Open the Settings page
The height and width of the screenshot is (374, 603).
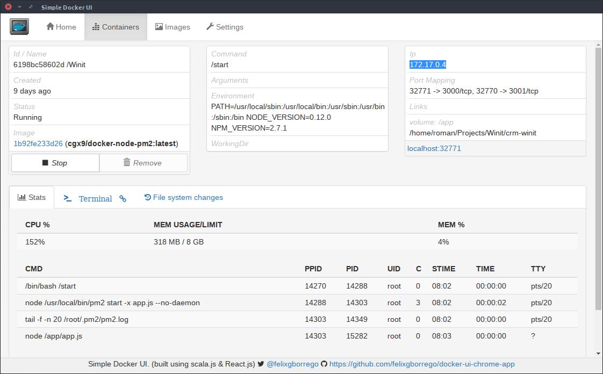(225, 27)
